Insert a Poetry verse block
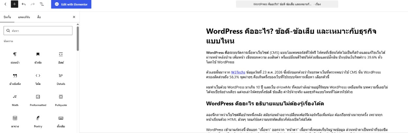Screen dimensions: 408x133 pos(38,122)
